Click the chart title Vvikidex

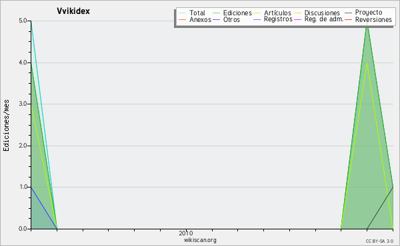pos(73,11)
